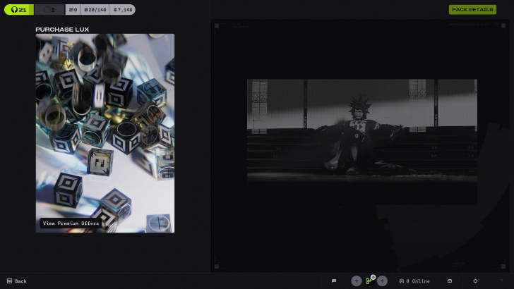Open the chat flag icon
This screenshot has height=289, width=514.
pyautogui.click(x=334, y=281)
